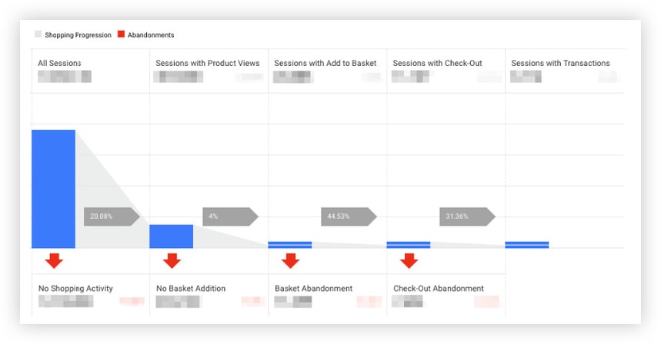The image size is (661, 344).
Task: Toggle the Abandonments legend item
Action: [151, 35]
